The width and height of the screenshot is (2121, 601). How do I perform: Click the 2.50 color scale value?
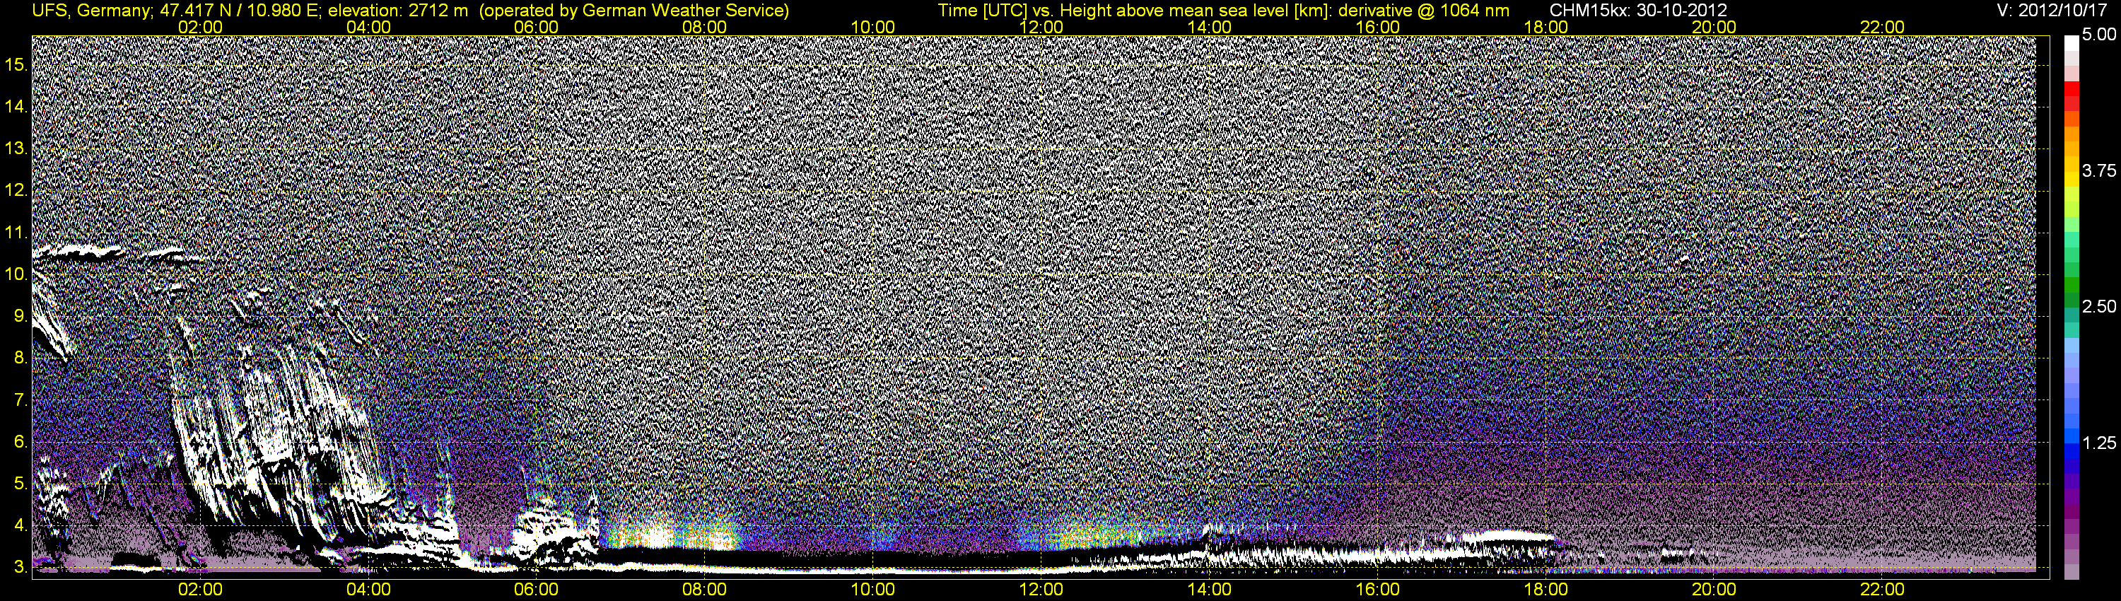pyautogui.click(x=2099, y=307)
